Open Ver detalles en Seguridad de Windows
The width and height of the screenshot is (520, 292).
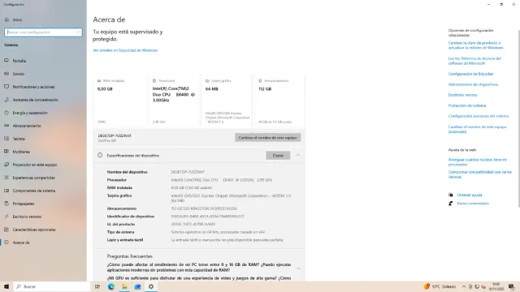(x=125, y=50)
